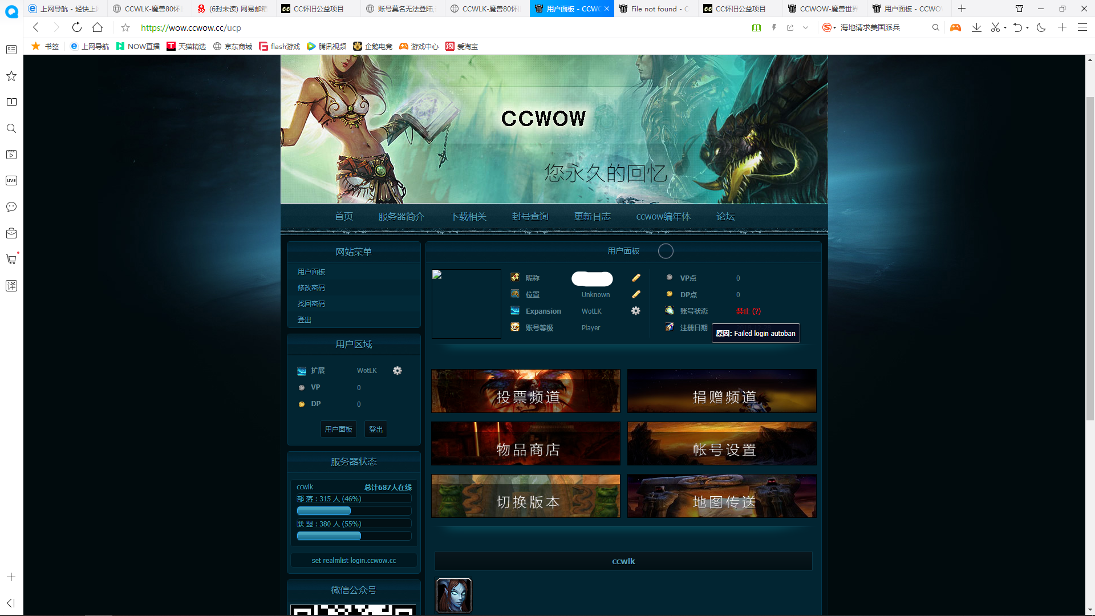Reload page with the refresh icon
Image resolution: width=1095 pixels, height=616 pixels.
tap(77, 27)
